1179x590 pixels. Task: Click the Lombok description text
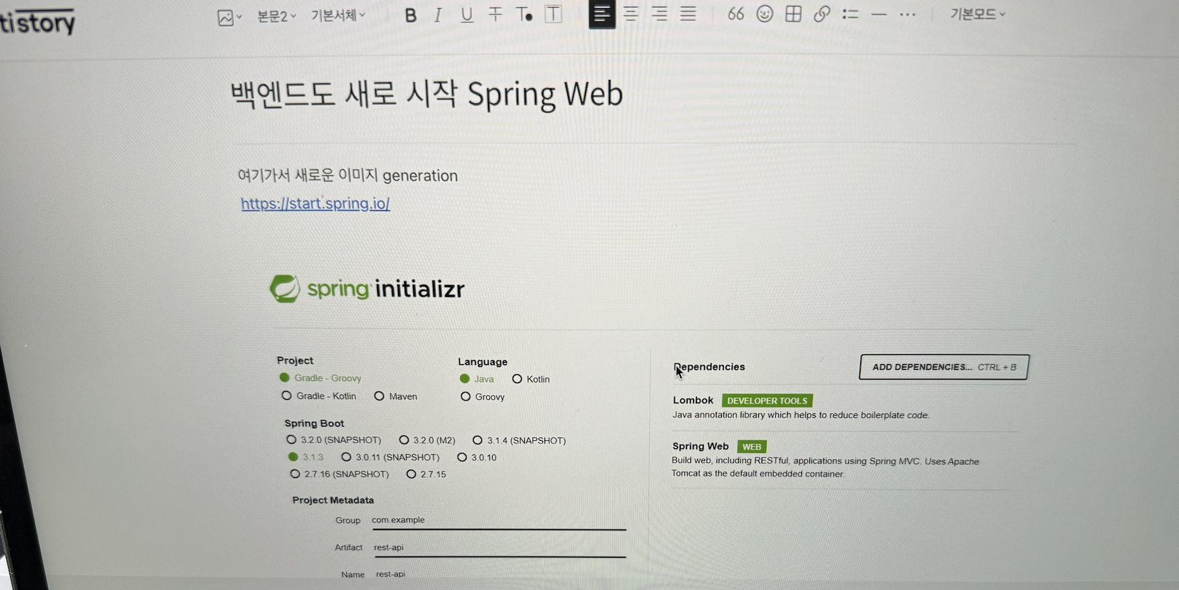tap(801, 415)
